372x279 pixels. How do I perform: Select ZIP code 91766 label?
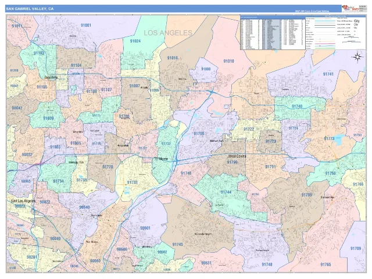[x=358, y=184]
